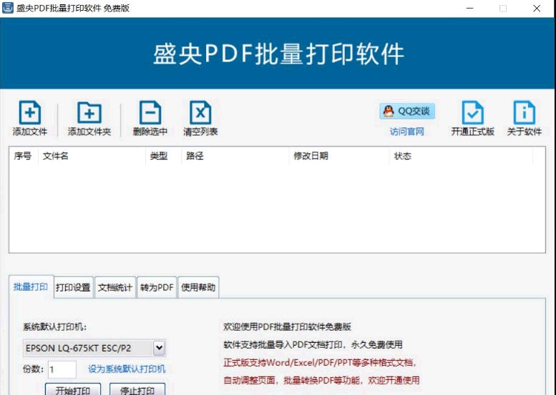Open the 关于软件 about icon
This screenshot has width=556, height=395.
point(524,113)
